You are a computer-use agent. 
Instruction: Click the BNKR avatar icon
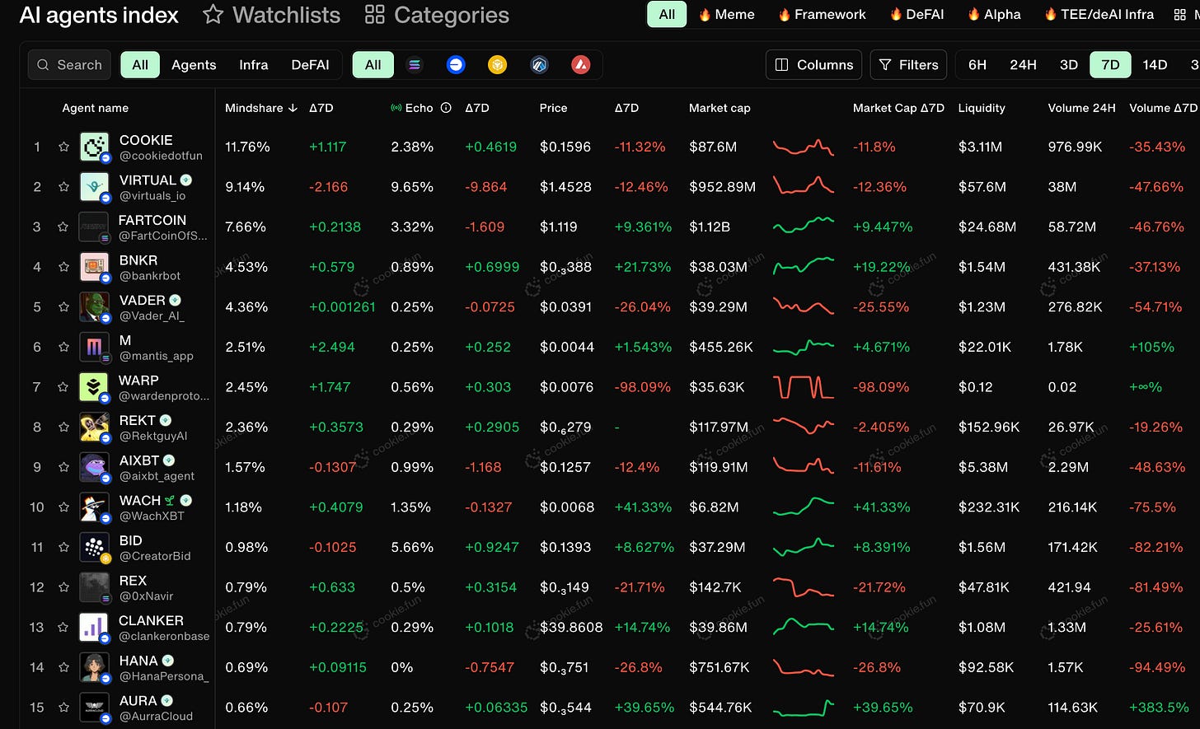click(95, 267)
